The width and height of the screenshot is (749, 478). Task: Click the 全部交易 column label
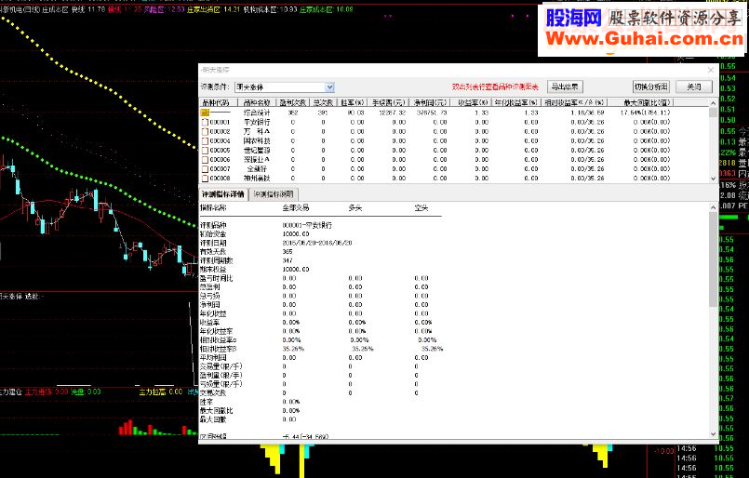(x=296, y=208)
